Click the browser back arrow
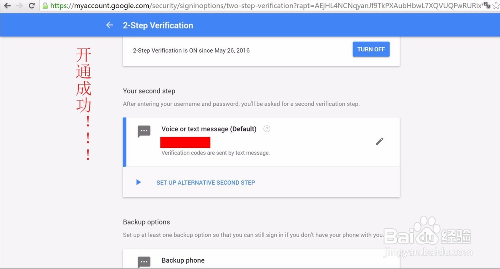The height and width of the screenshot is (269, 500). pyautogui.click(x=7, y=5)
